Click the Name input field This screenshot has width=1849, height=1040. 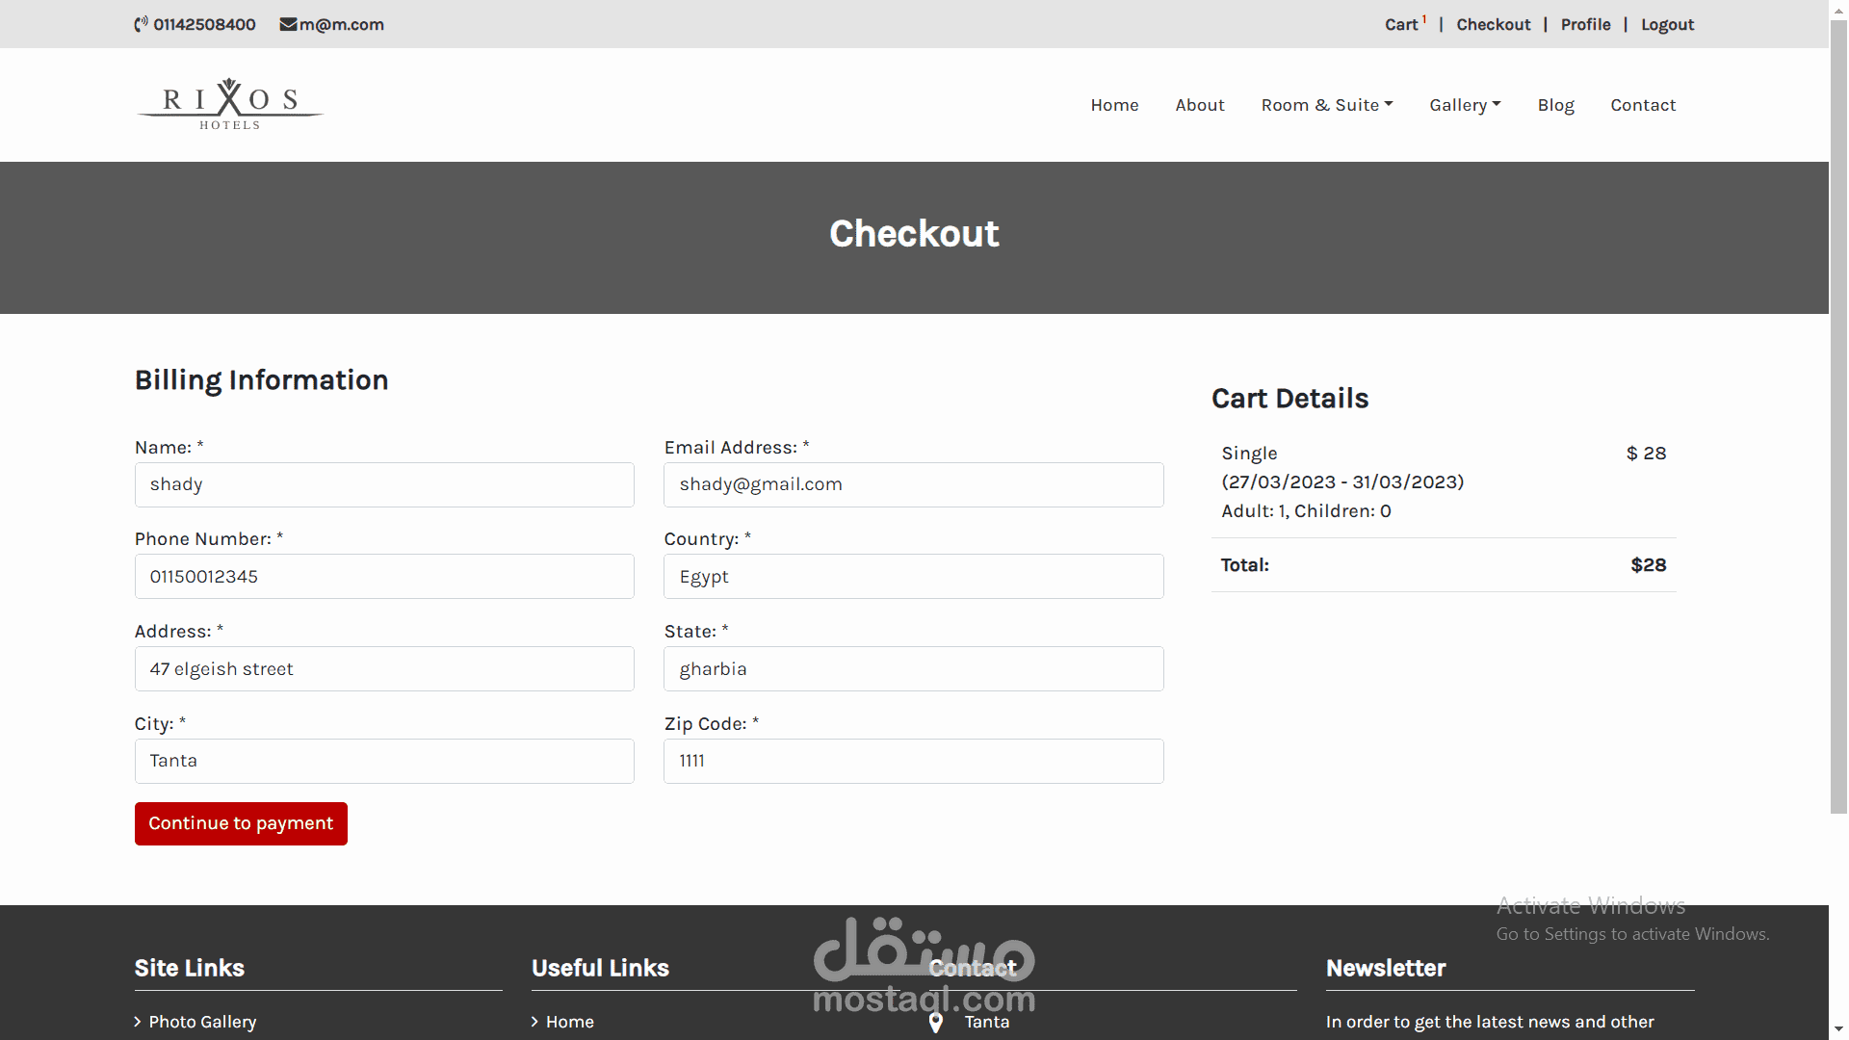tap(384, 484)
